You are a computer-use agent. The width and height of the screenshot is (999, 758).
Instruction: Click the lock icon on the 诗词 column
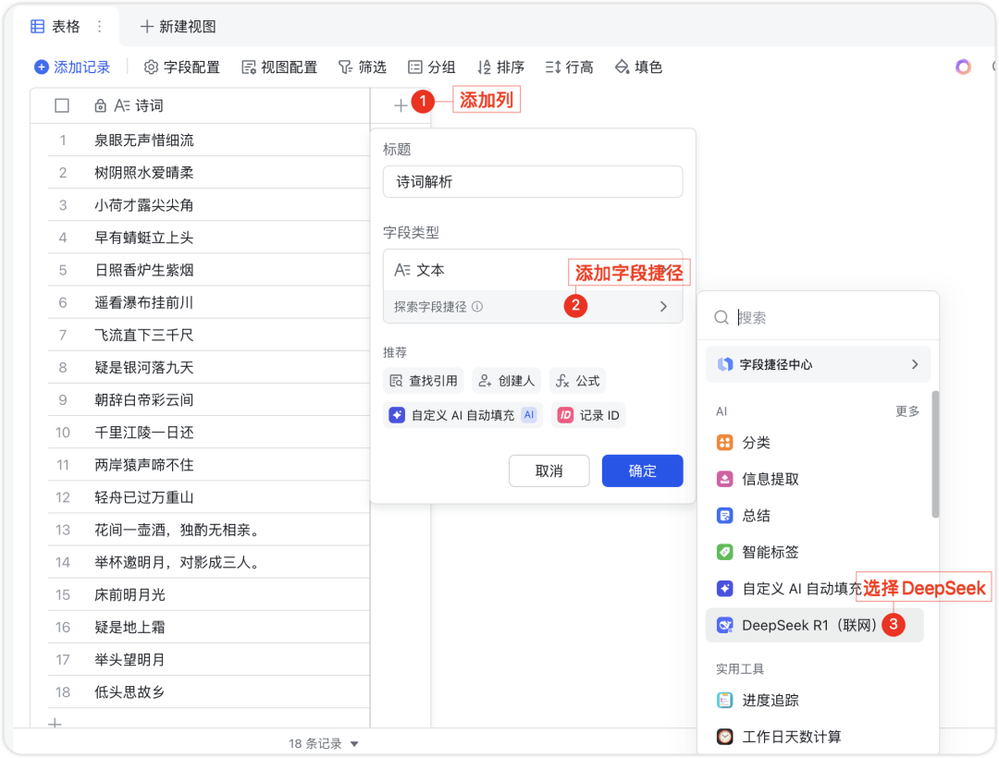[x=99, y=105]
